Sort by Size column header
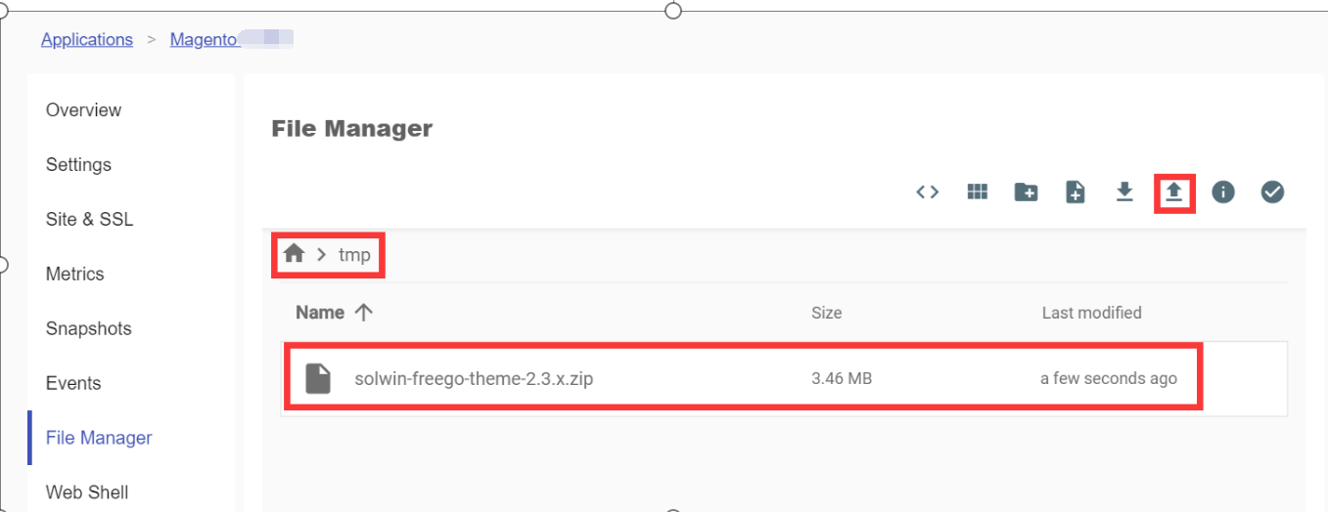This screenshot has height=512, width=1328. pos(826,313)
